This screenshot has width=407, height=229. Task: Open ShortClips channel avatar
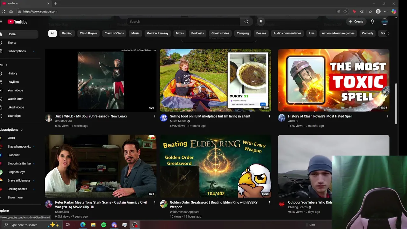point(49,204)
